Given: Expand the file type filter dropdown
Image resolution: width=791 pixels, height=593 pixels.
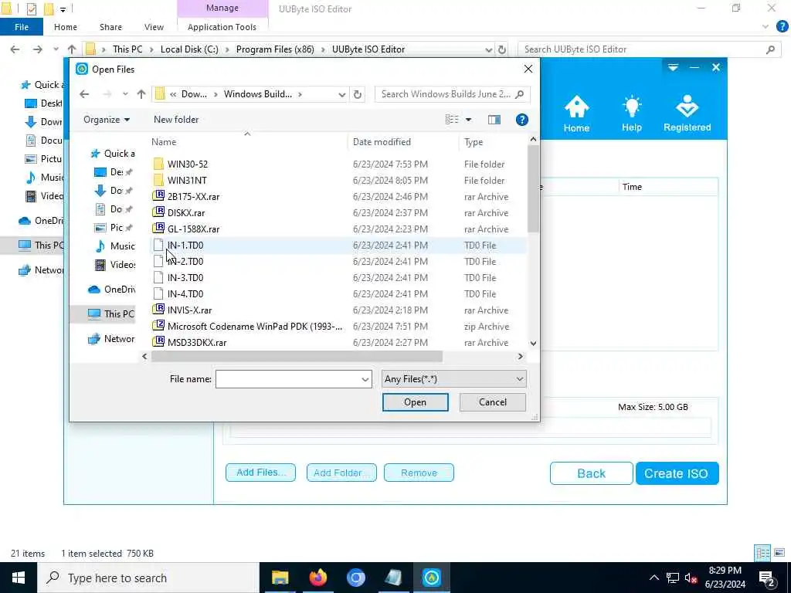Looking at the screenshot, I should click(520, 379).
